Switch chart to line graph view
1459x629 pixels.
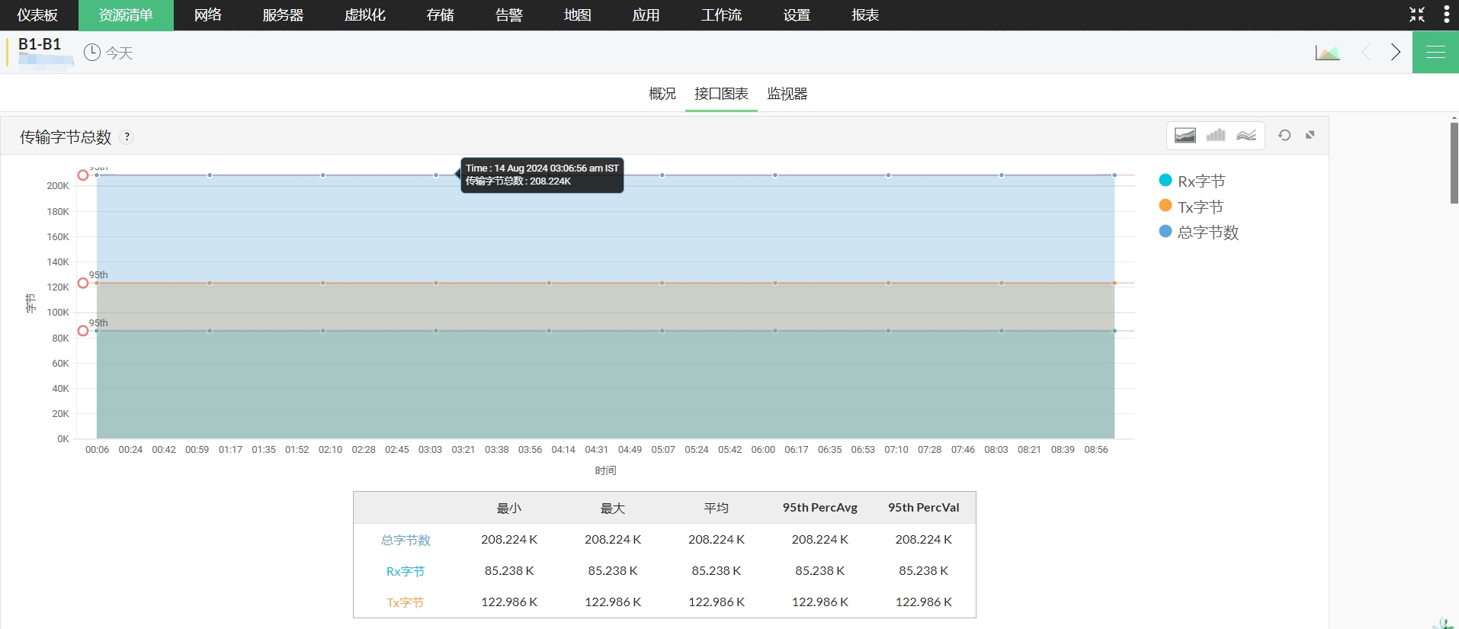tap(1246, 136)
